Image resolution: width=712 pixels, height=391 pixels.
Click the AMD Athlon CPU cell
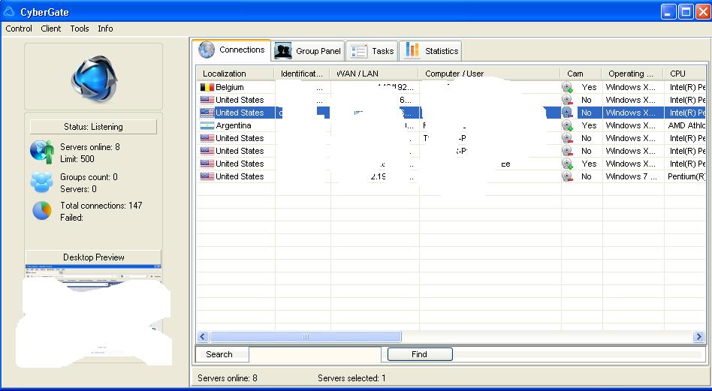pos(686,125)
